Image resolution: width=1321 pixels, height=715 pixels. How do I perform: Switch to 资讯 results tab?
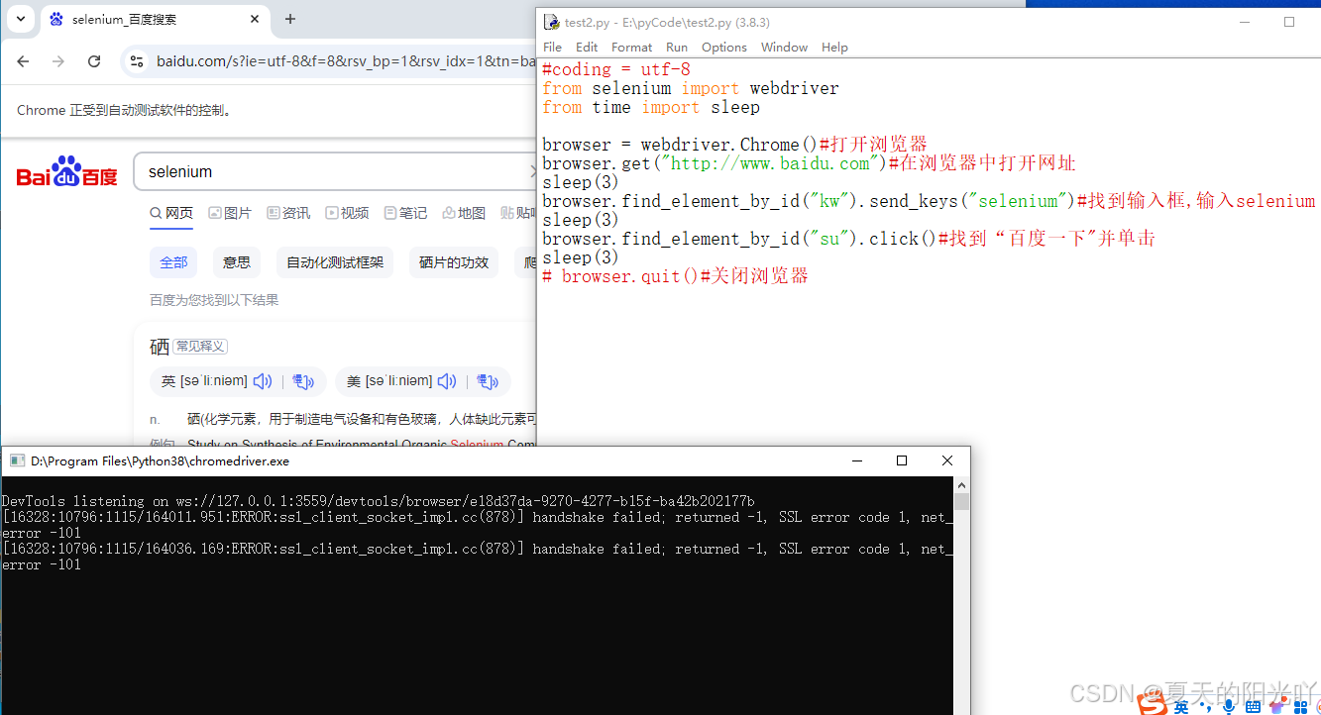tap(288, 213)
